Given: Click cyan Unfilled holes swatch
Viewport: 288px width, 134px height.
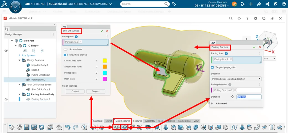Looking at the screenshot, I should (105, 73).
